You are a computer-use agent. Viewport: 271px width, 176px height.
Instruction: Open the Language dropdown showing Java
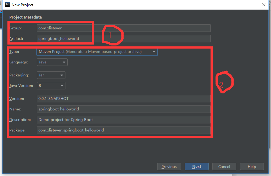click(x=52, y=62)
